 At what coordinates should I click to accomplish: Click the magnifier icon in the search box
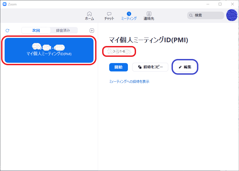(x=191, y=15)
